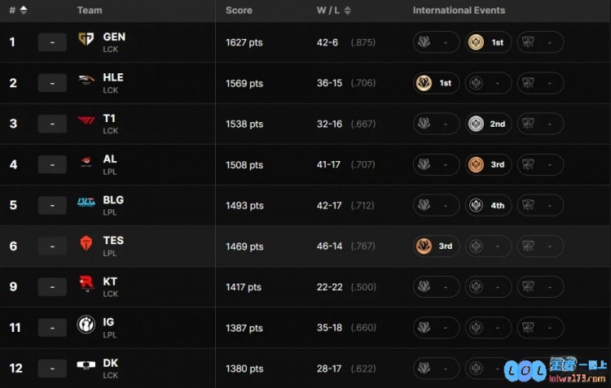611x388 pixels.
Task: Click the International Events column header
Action: (459, 11)
